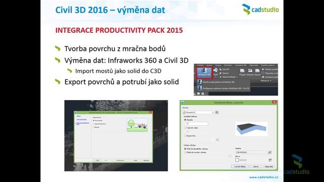The width and height of the screenshot is (324, 182).
Task: Close the point cloud surface wizard dialog
Action: (x=151, y=112)
